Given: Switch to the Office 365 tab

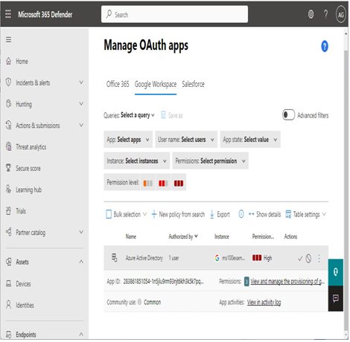Looking at the screenshot, I should [118, 84].
